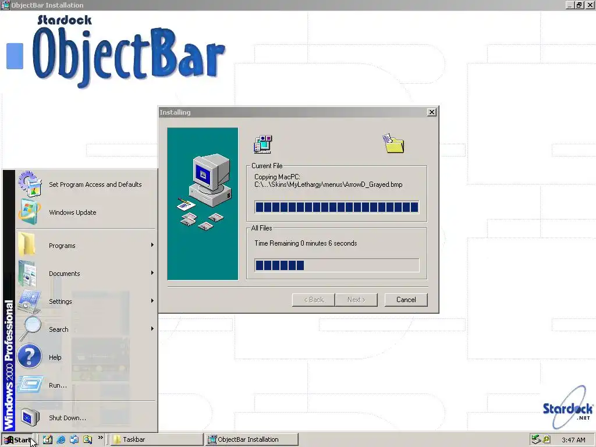Expand the Programs submenu arrow
The image size is (596, 447).
[152, 245]
